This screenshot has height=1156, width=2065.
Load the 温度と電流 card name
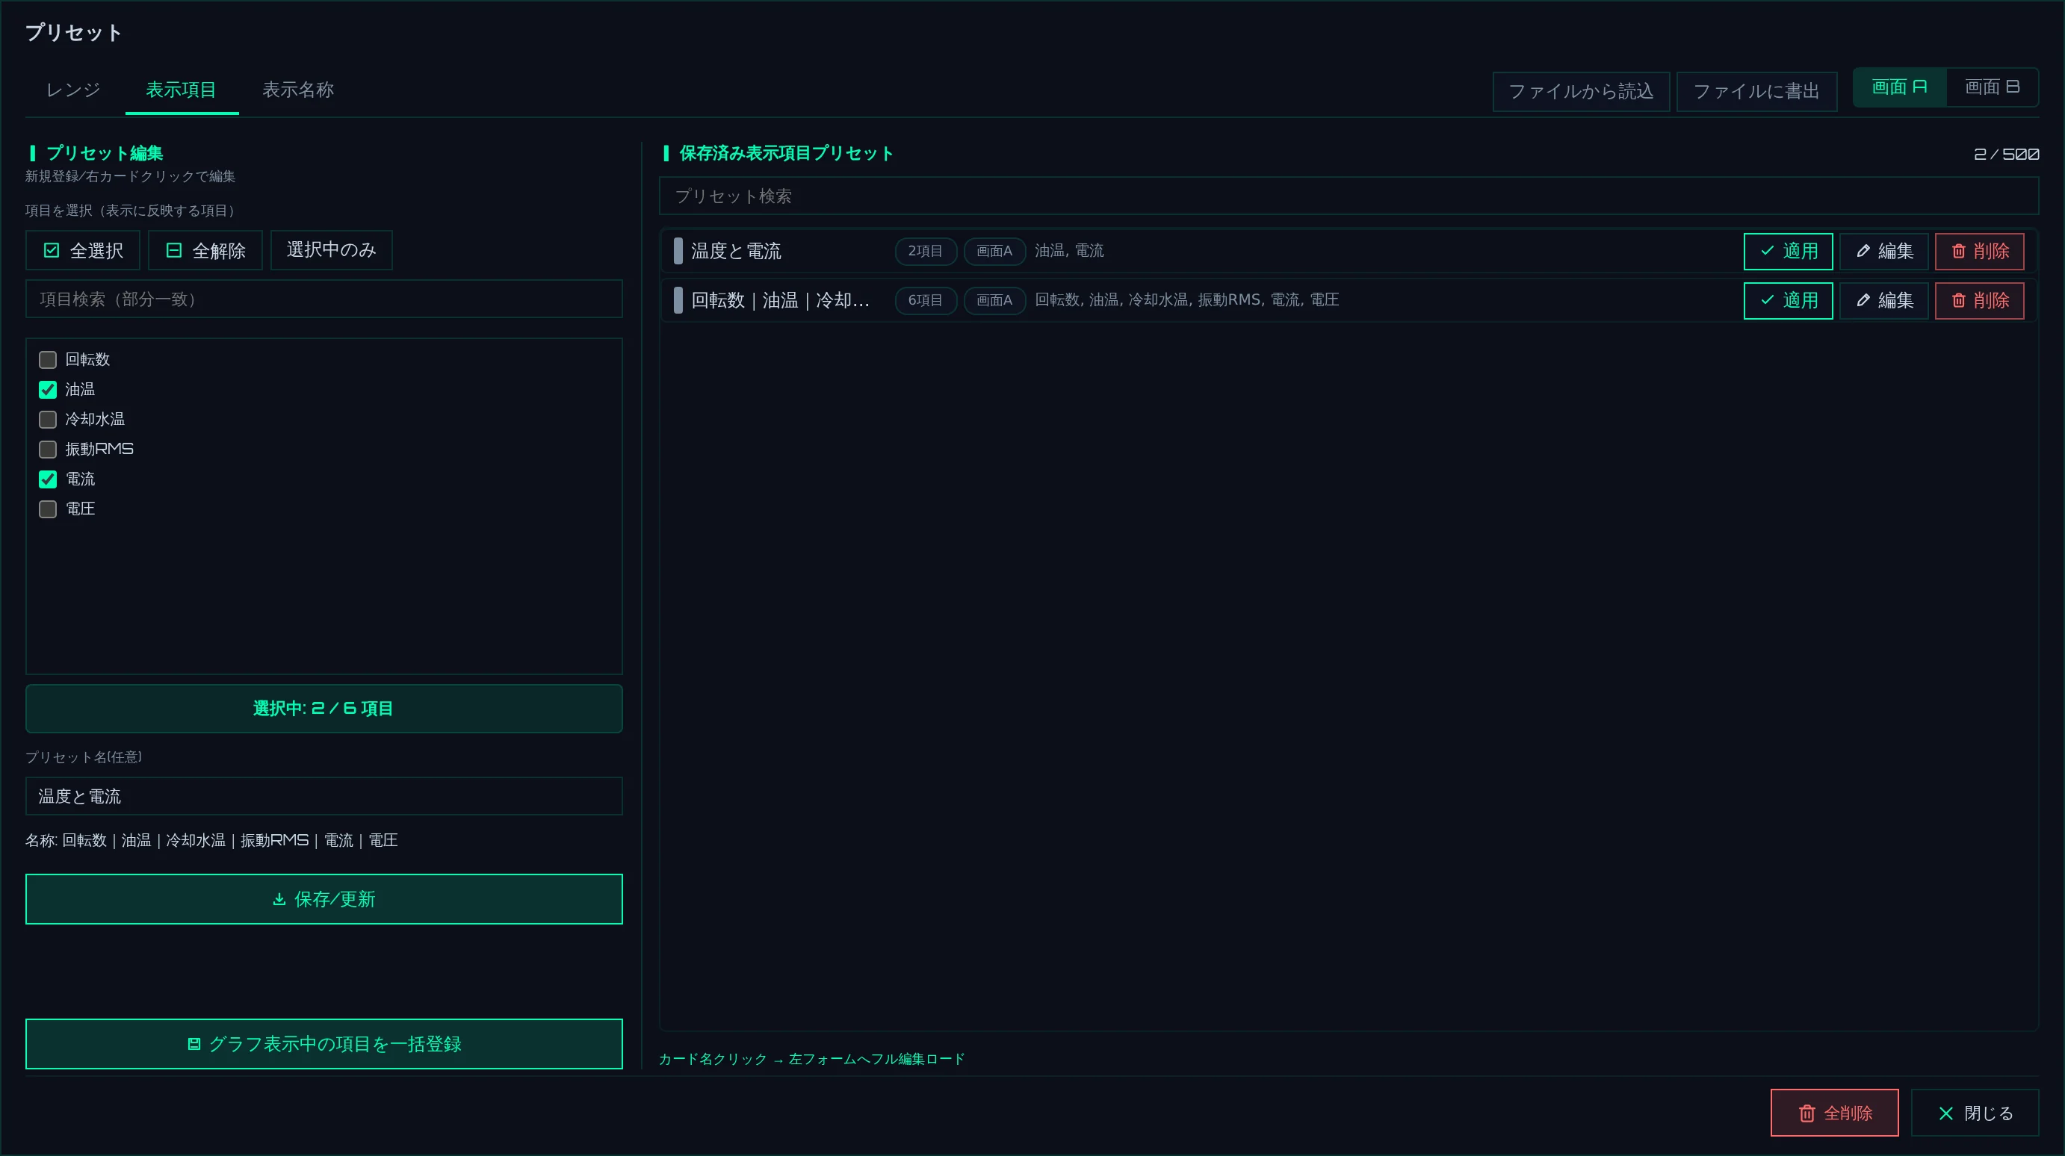coord(736,252)
